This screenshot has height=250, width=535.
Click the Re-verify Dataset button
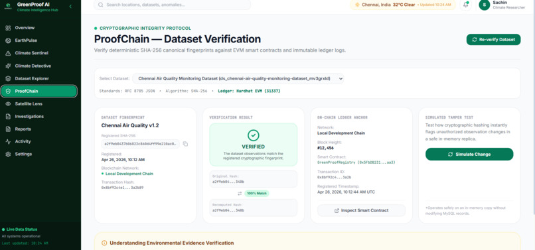[493, 40]
